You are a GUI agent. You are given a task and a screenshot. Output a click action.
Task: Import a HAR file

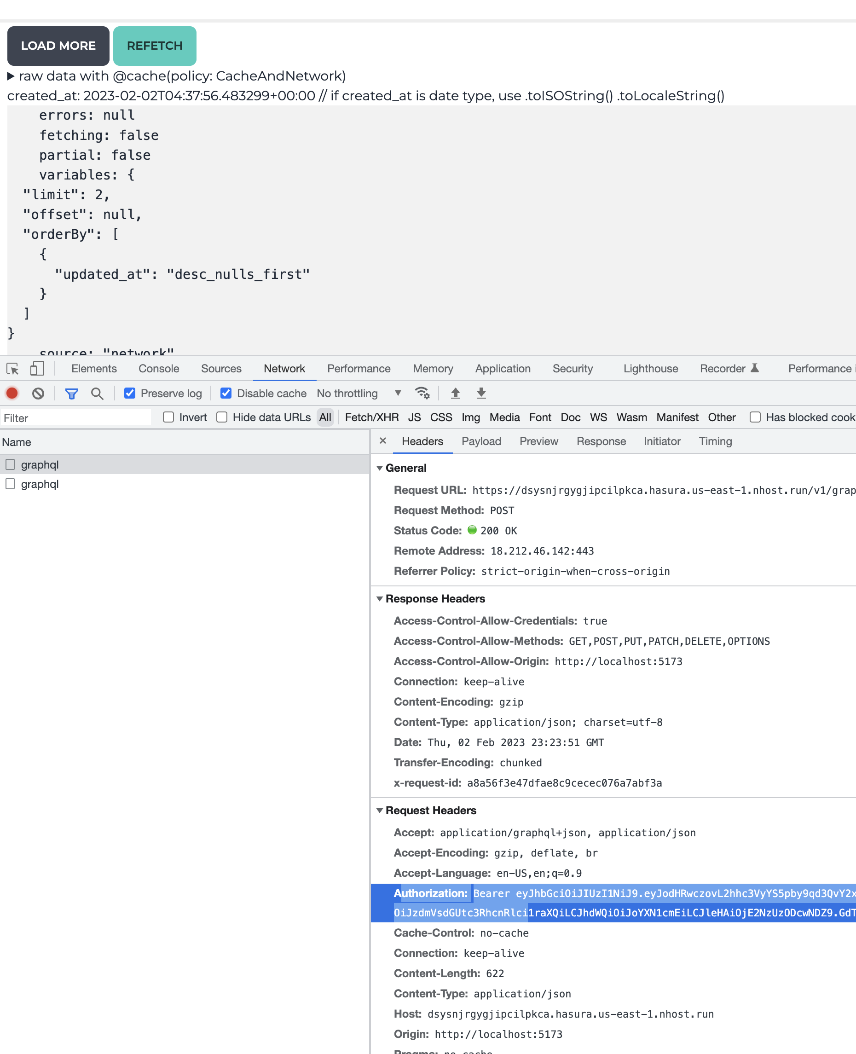pyautogui.click(x=456, y=393)
